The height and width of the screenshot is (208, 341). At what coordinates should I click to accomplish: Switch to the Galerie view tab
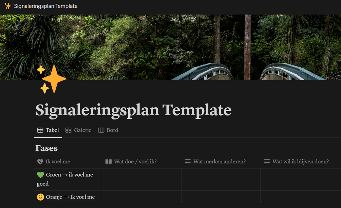[x=78, y=130]
